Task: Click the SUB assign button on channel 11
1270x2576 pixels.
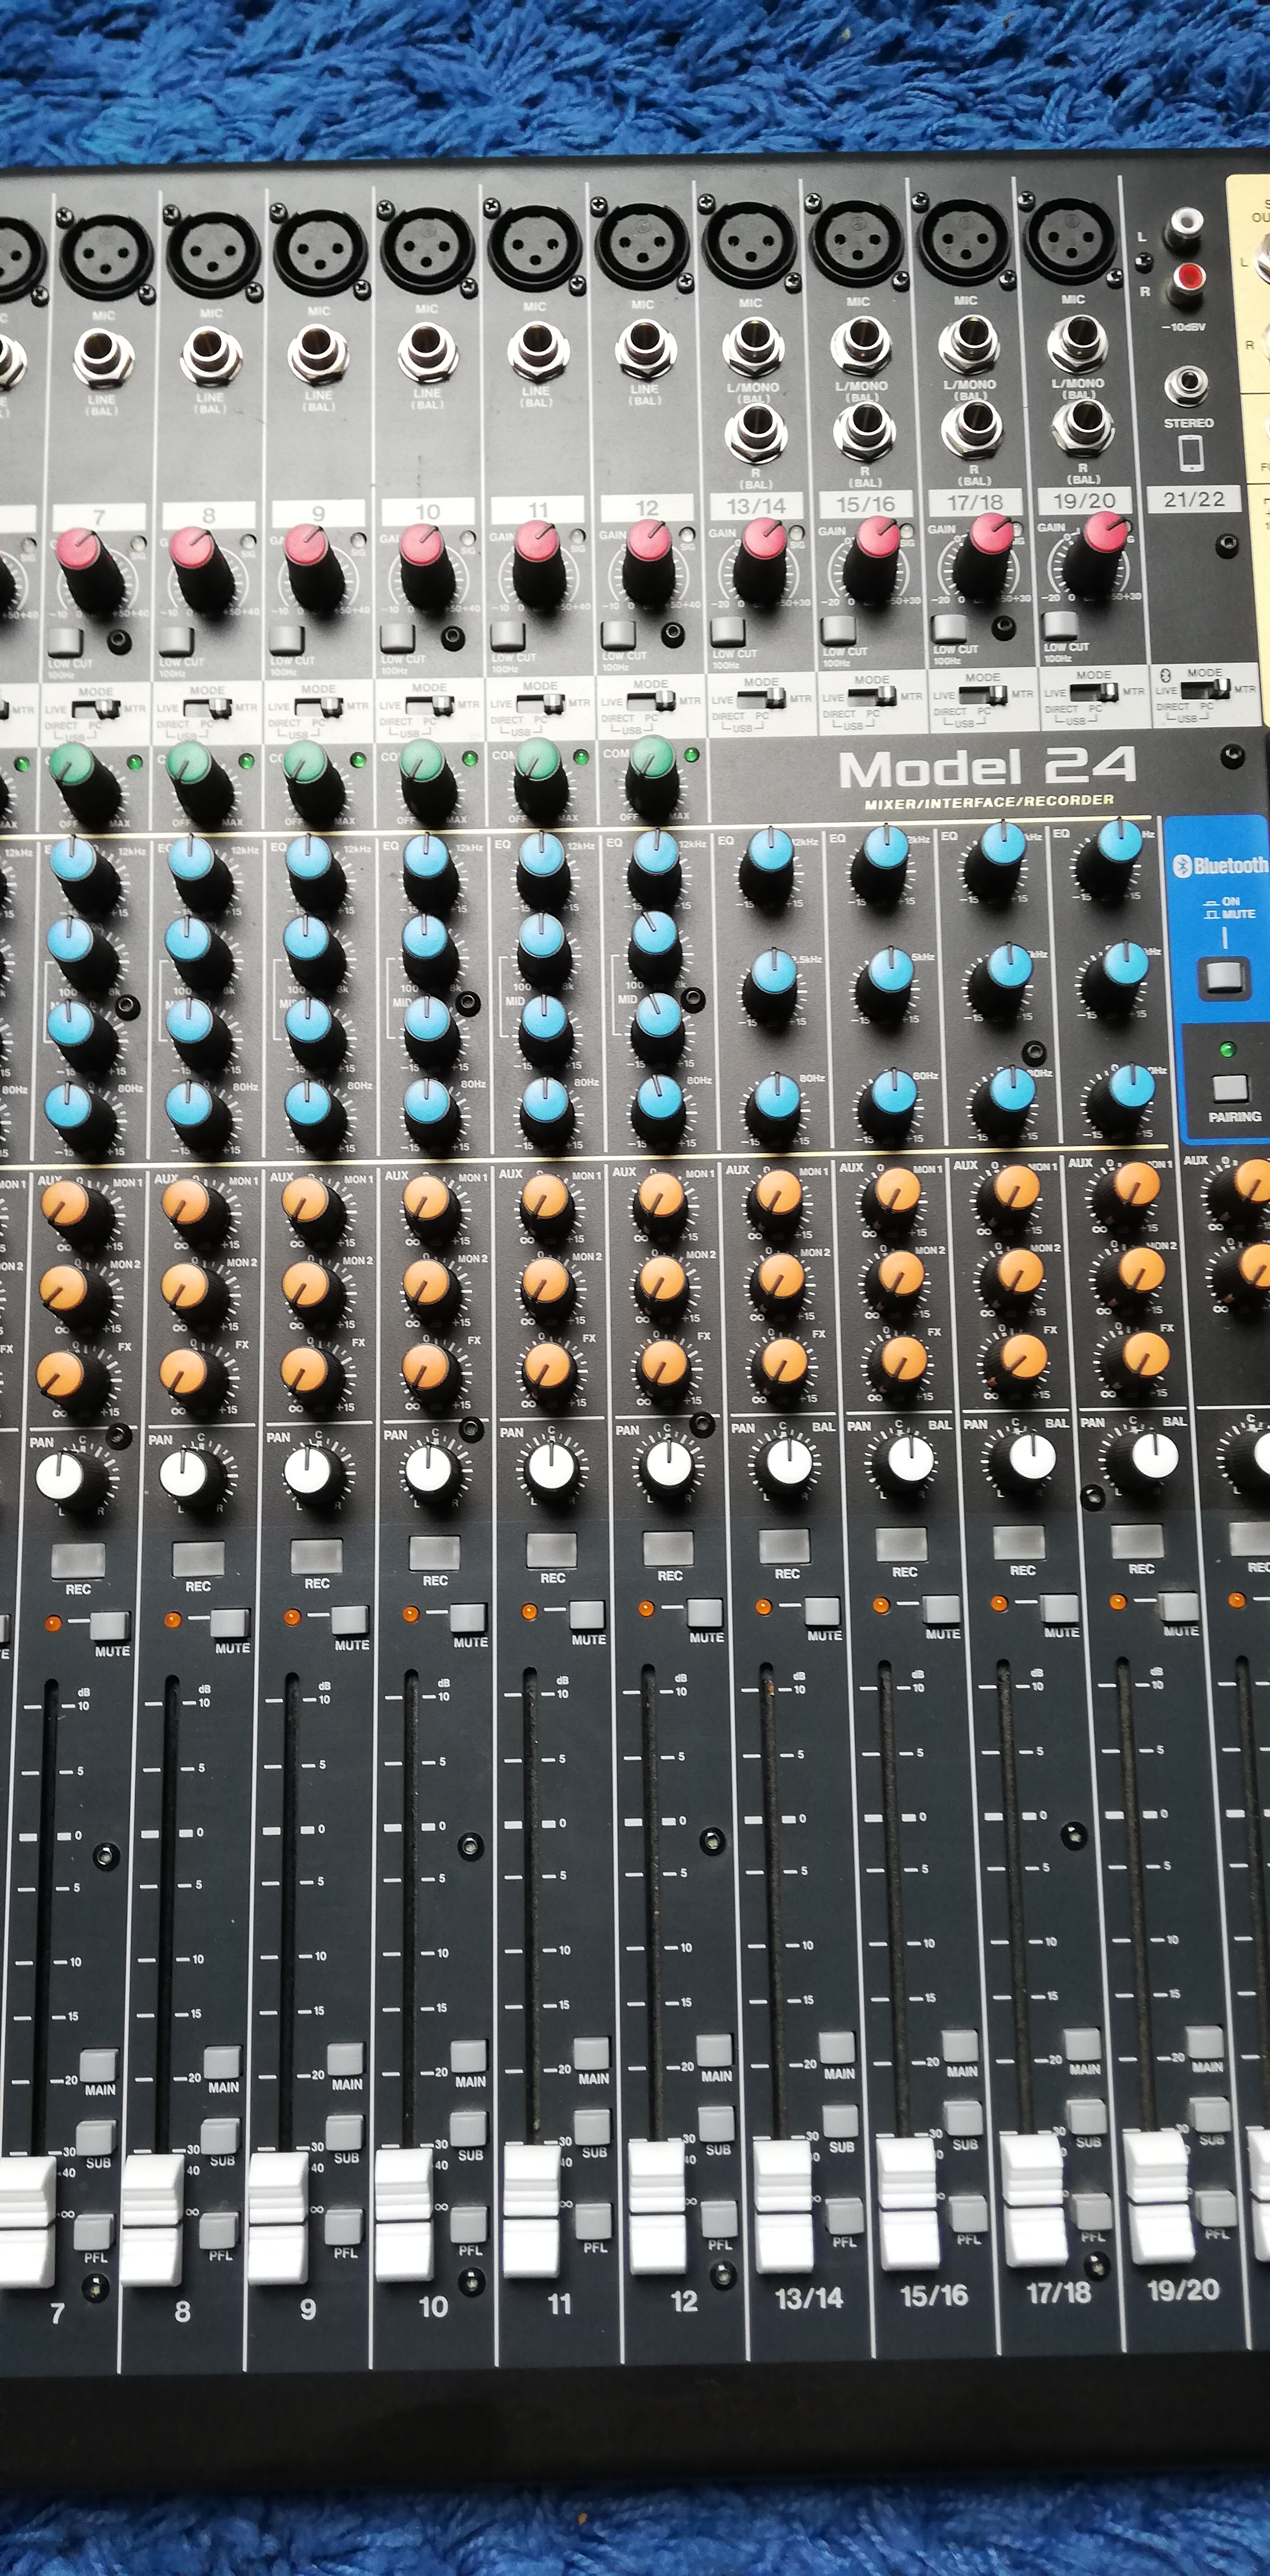Action: (592, 2126)
